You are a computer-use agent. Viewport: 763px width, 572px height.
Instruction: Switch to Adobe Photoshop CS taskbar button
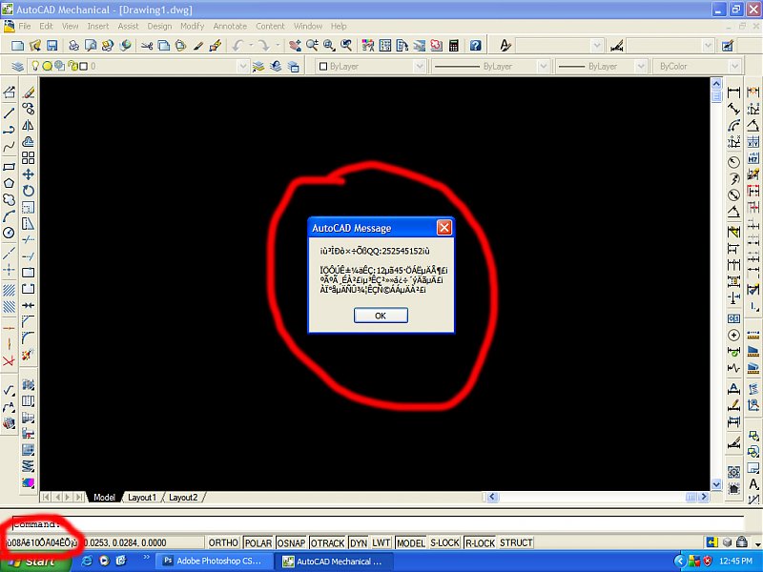coord(214,561)
